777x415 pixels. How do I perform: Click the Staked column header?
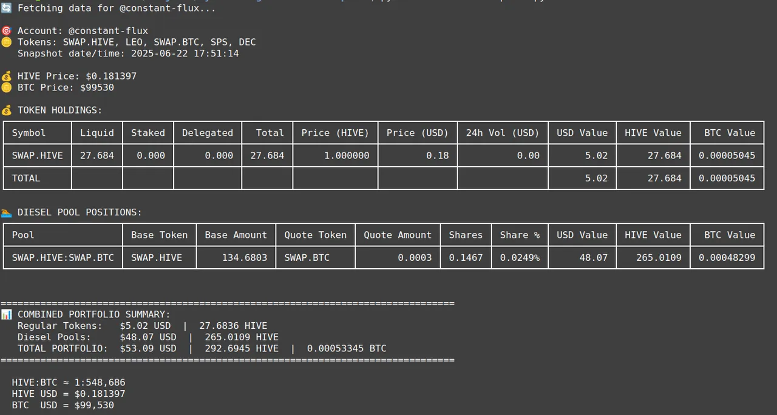click(148, 133)
